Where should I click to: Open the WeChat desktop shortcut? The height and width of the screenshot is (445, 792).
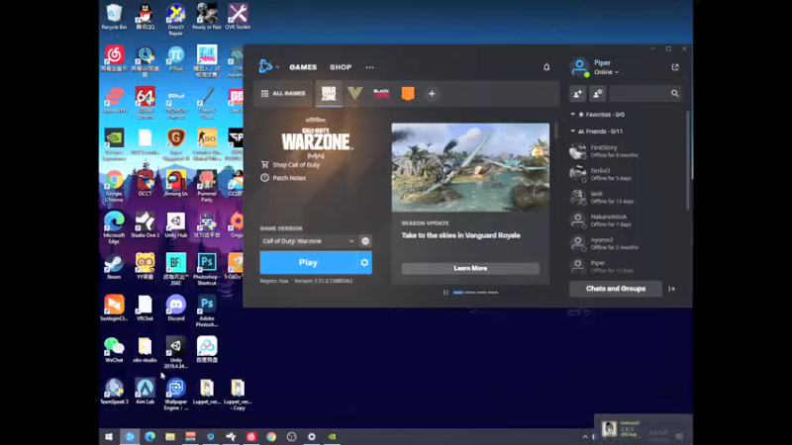click(114, 350)
